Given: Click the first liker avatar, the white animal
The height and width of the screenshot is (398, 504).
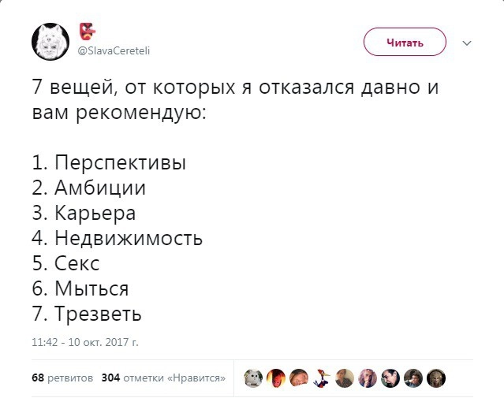Looking at the screenshot, I should coord(253,378).
